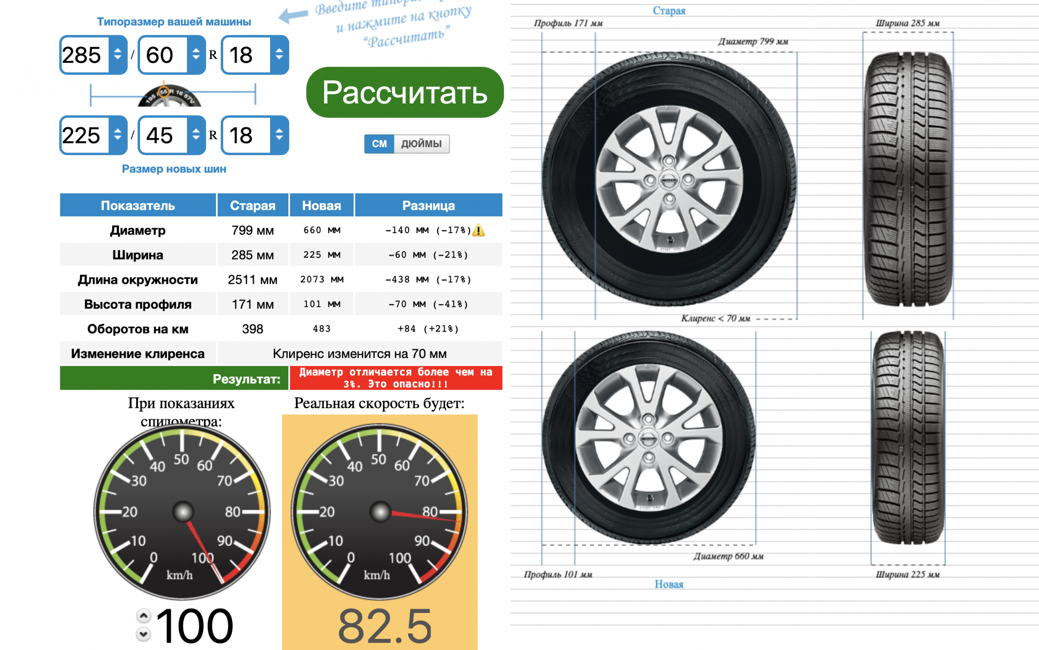
Task: Click the difference −140 мм (−17%)
Action: pyautogui.click(x=428, y=230)
